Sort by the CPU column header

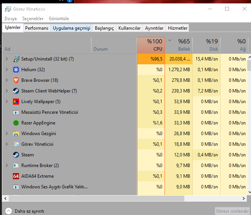[151, 45]
